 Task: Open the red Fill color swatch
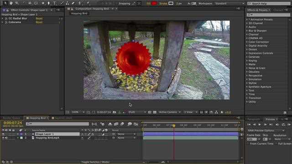[x=154, y=3]
